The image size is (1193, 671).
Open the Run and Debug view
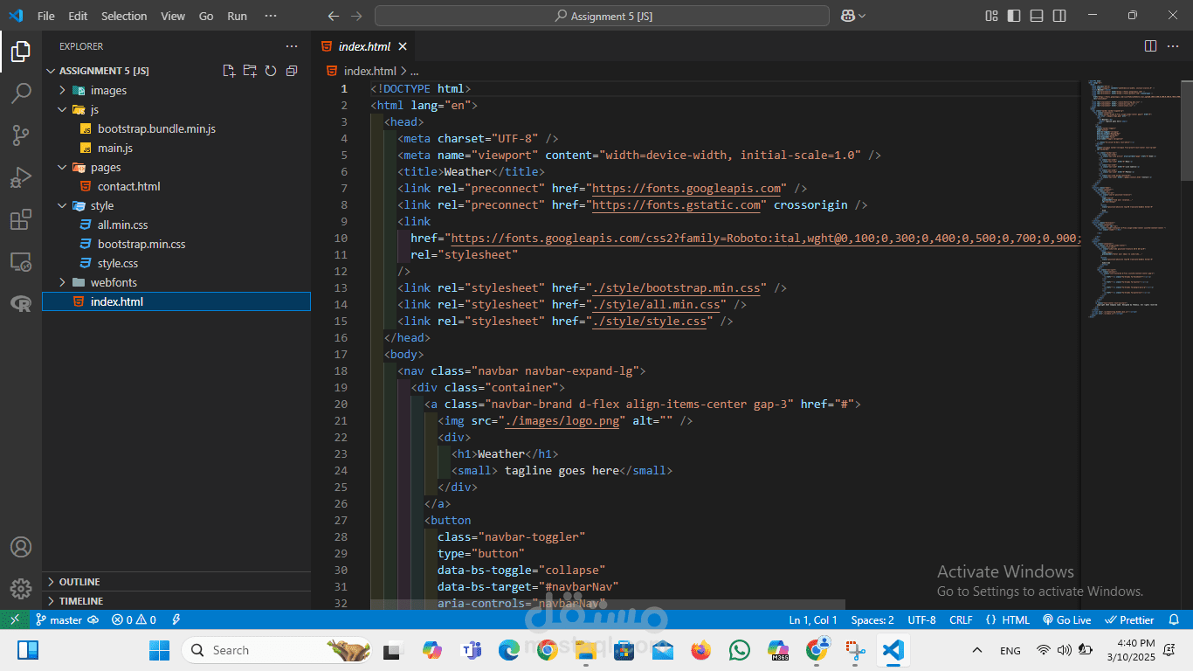pyautogui.click(x=21, y=177)
